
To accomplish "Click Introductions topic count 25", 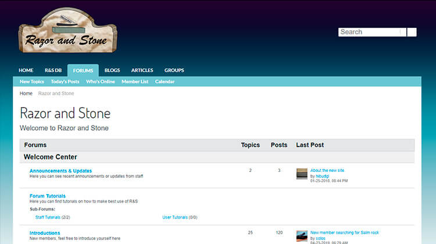I will coord(250,232).
